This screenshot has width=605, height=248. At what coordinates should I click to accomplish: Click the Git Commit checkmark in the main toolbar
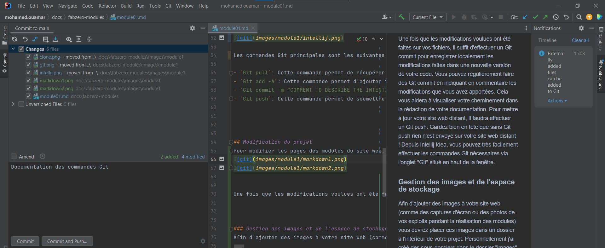tap(535, 17)
